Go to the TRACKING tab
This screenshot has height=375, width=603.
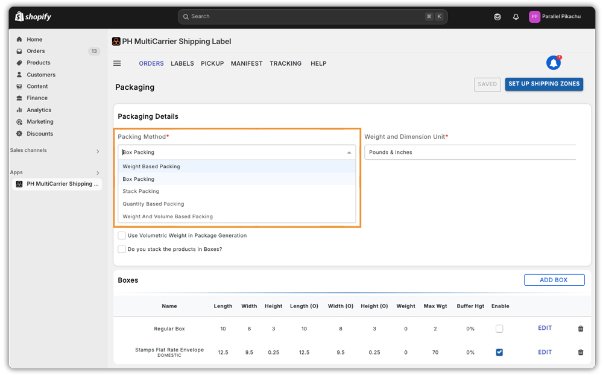click(x=285, y=63)
